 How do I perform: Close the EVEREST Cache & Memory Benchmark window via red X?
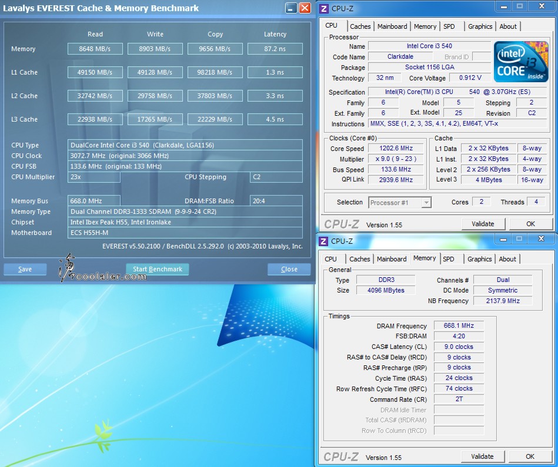click(305, 8)
